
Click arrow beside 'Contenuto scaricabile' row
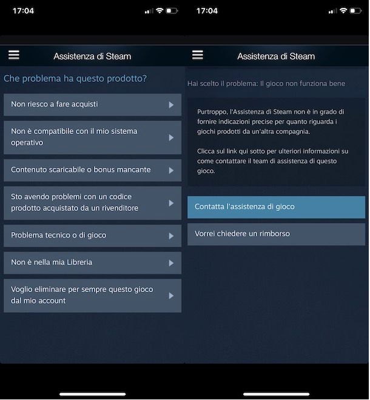click(171, 170)
